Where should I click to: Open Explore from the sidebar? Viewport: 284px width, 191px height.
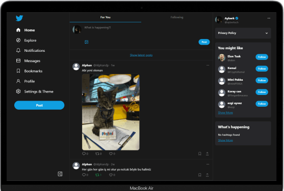click(27, 40)
